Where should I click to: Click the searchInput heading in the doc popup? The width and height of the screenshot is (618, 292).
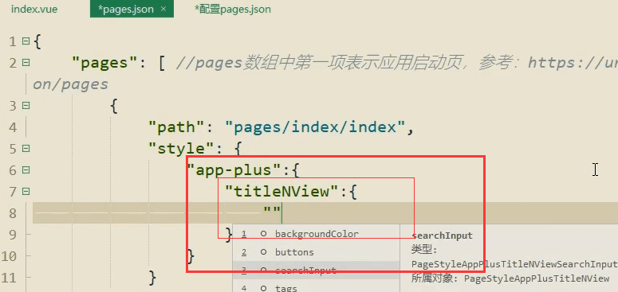(442, 236)
